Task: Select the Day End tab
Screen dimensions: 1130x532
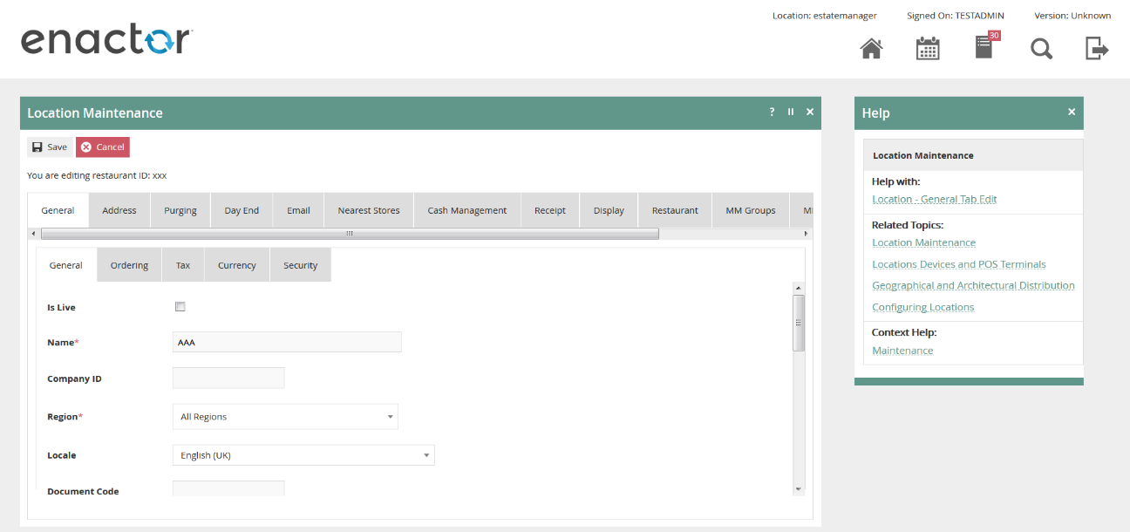Action: click(242, 210)
